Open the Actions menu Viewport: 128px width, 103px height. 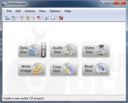coord(30,11)
